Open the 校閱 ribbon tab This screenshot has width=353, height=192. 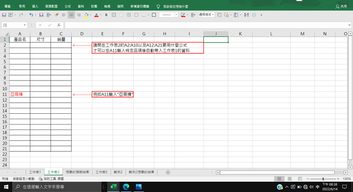coord(94,6)
